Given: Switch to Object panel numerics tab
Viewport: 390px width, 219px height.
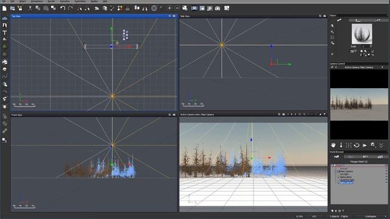Looking at the screenshot, I should 358,20.
